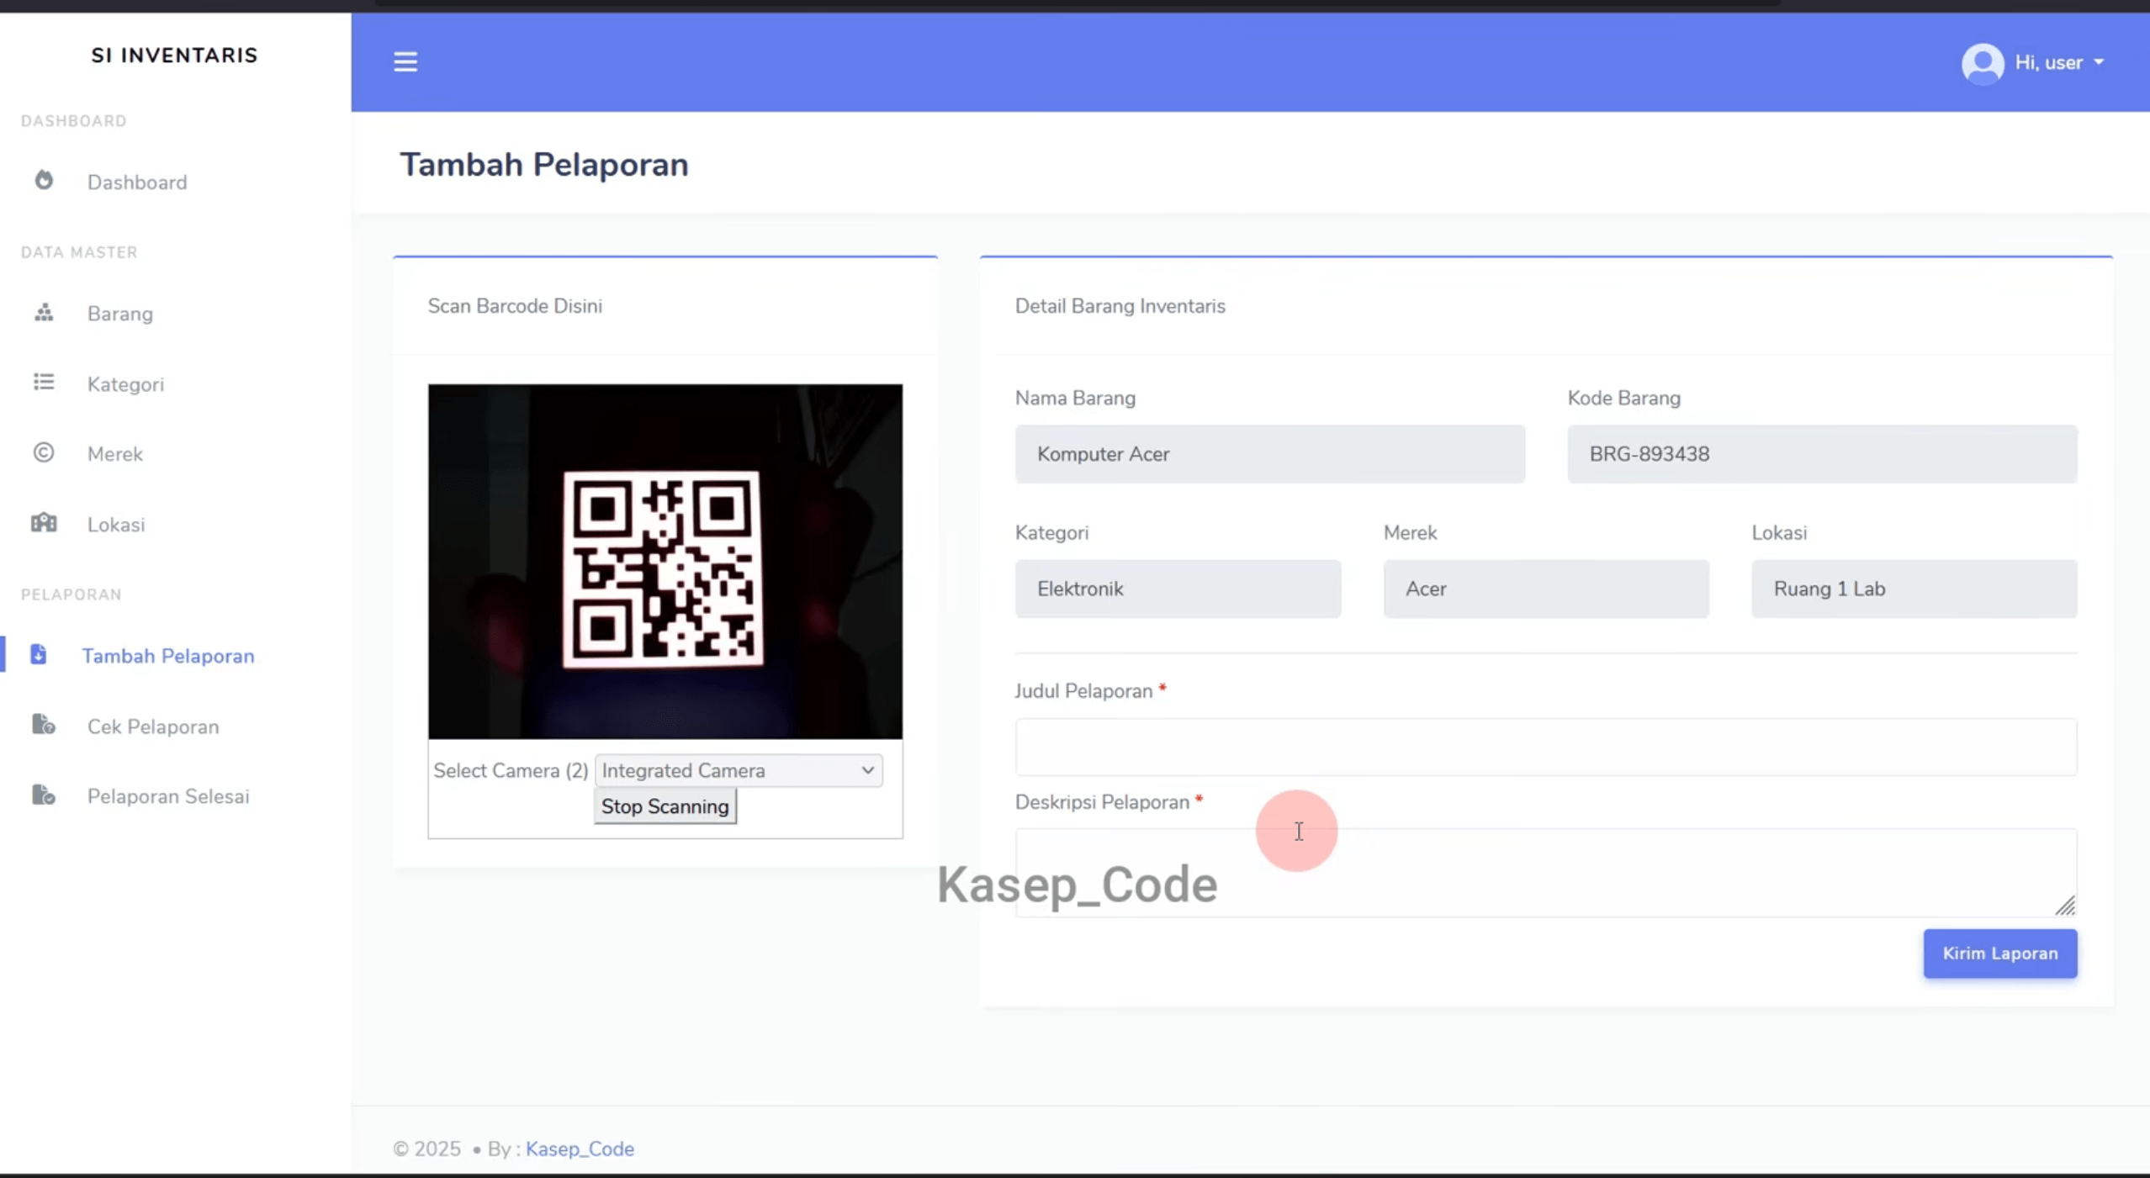The width and height of the screenshot is (2150, 1178).
Task: Open the Dashboard menu item
Action: pos(137,182)
